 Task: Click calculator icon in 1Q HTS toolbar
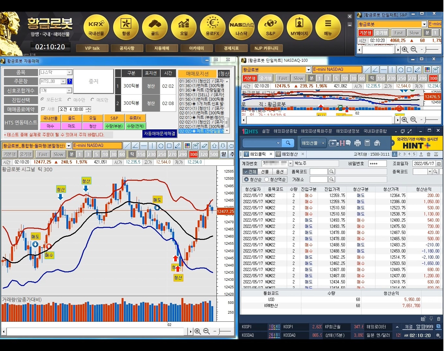point(367,143)
